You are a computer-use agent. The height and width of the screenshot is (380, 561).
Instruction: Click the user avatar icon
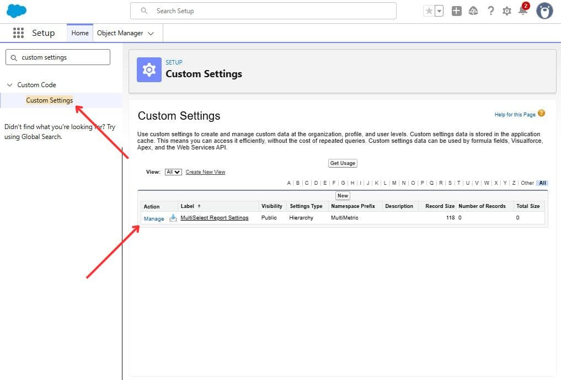pos(544,10)
